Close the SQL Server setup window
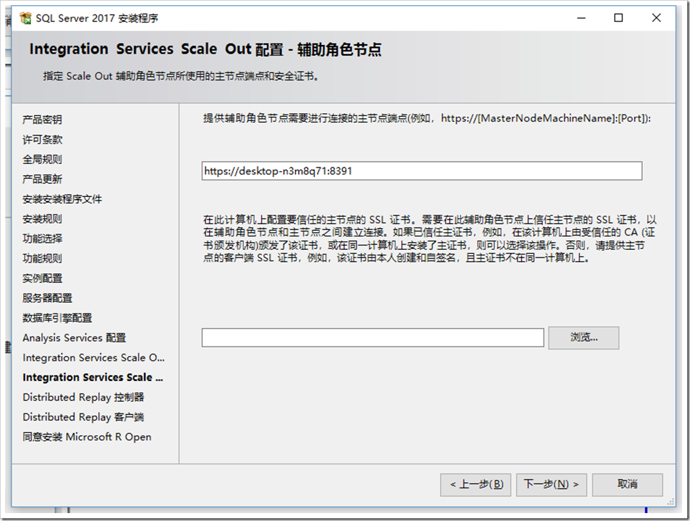This screenshot has width=690, height=521. [x=656, y=18]
